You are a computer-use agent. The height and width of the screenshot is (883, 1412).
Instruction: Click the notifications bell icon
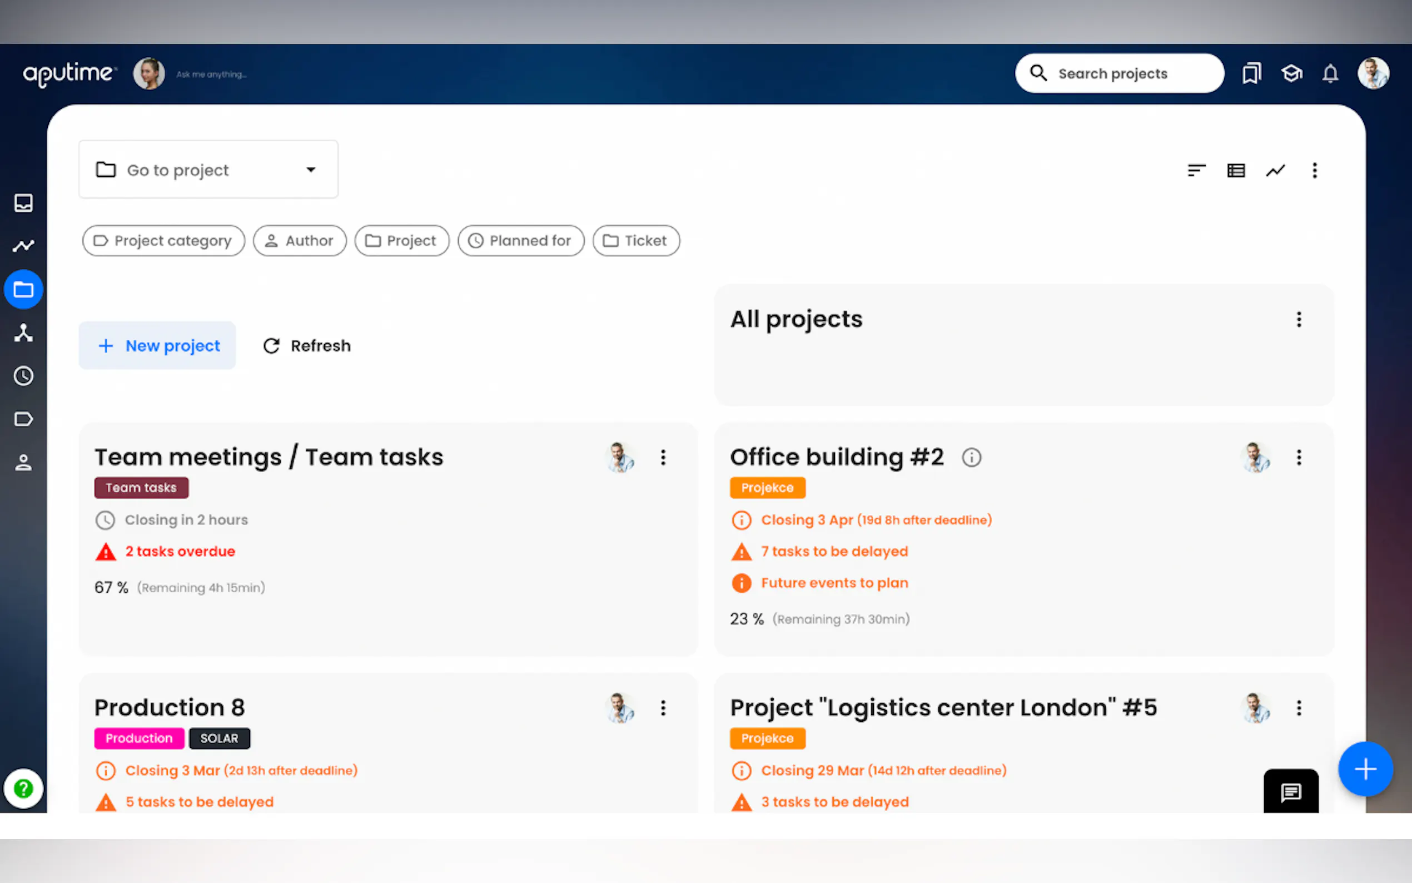1330,73
